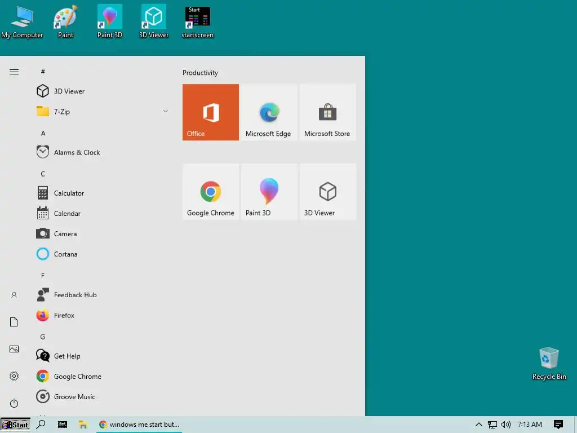Click the 7-Zip folder entry
This screenshot has height=433, width=577.
[x=103, y=111]
